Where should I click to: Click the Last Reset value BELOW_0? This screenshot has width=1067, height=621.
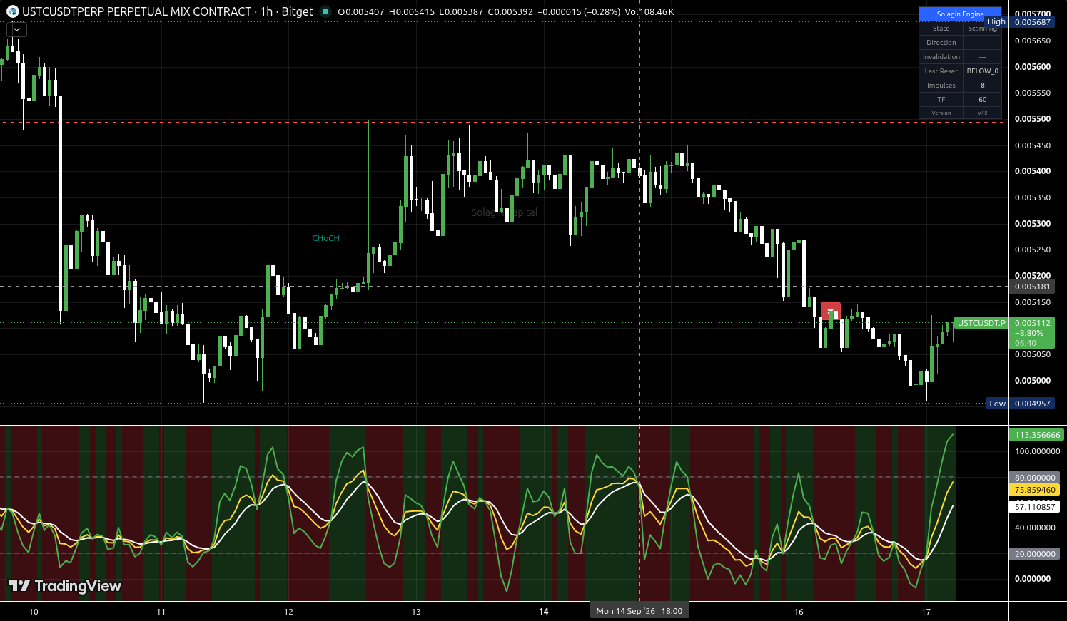[x=982, y=71]
